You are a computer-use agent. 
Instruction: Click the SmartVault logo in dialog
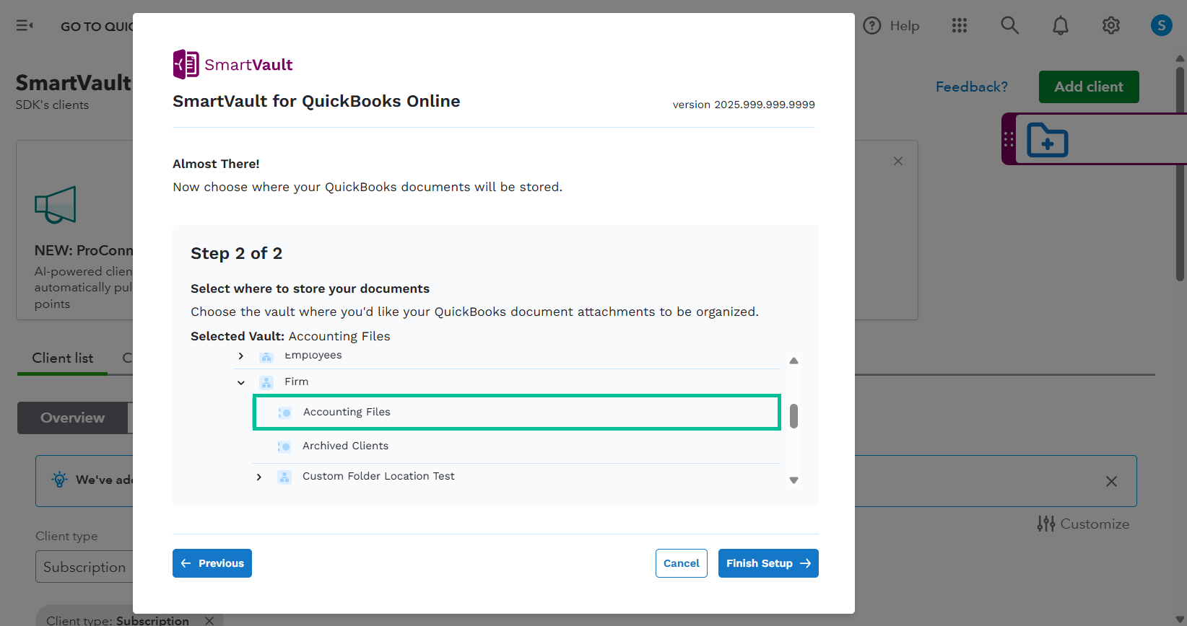[x=232, y=64]
